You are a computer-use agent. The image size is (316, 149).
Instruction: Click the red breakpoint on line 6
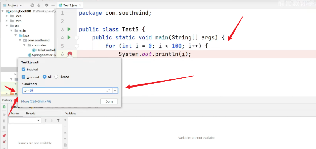coord(70,54)
